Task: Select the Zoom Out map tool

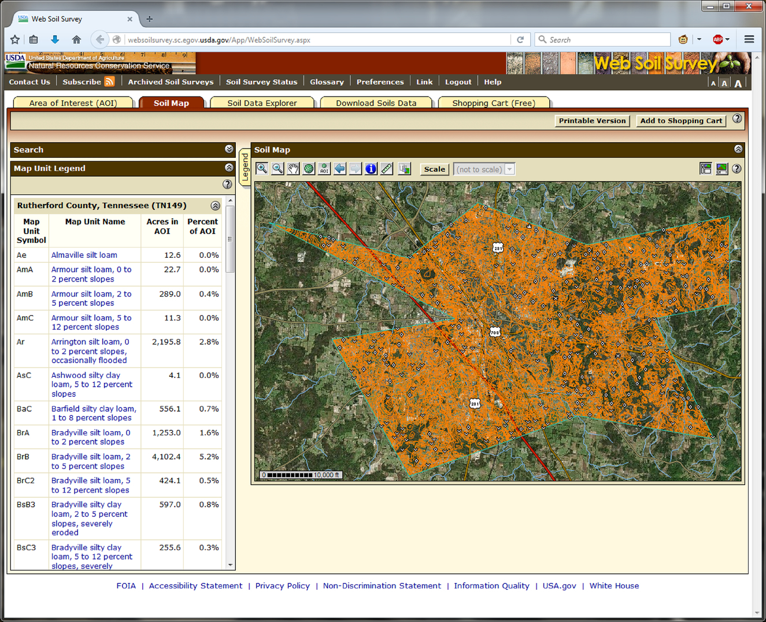Action: click(277, 169)
